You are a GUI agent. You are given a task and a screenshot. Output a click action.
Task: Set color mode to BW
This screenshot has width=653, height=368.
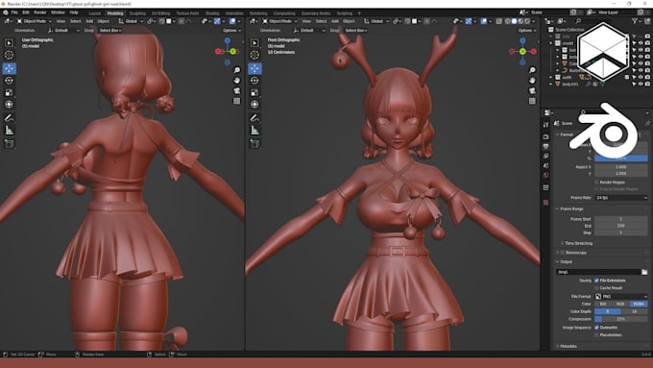pyautogui.click(x=603, y=304)
